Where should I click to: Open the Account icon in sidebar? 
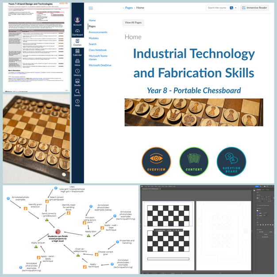tap(77, 21)
